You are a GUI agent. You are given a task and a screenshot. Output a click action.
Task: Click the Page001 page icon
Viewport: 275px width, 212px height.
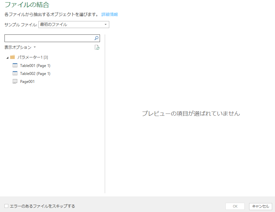(15, 82)
